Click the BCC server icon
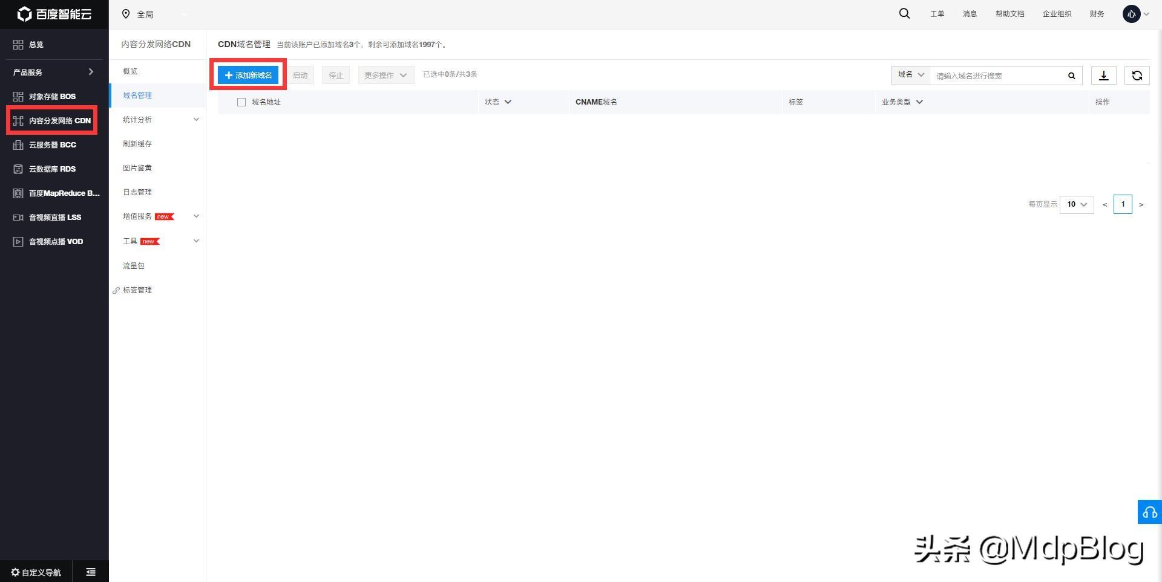1162x582 pixels. [18, 145]
